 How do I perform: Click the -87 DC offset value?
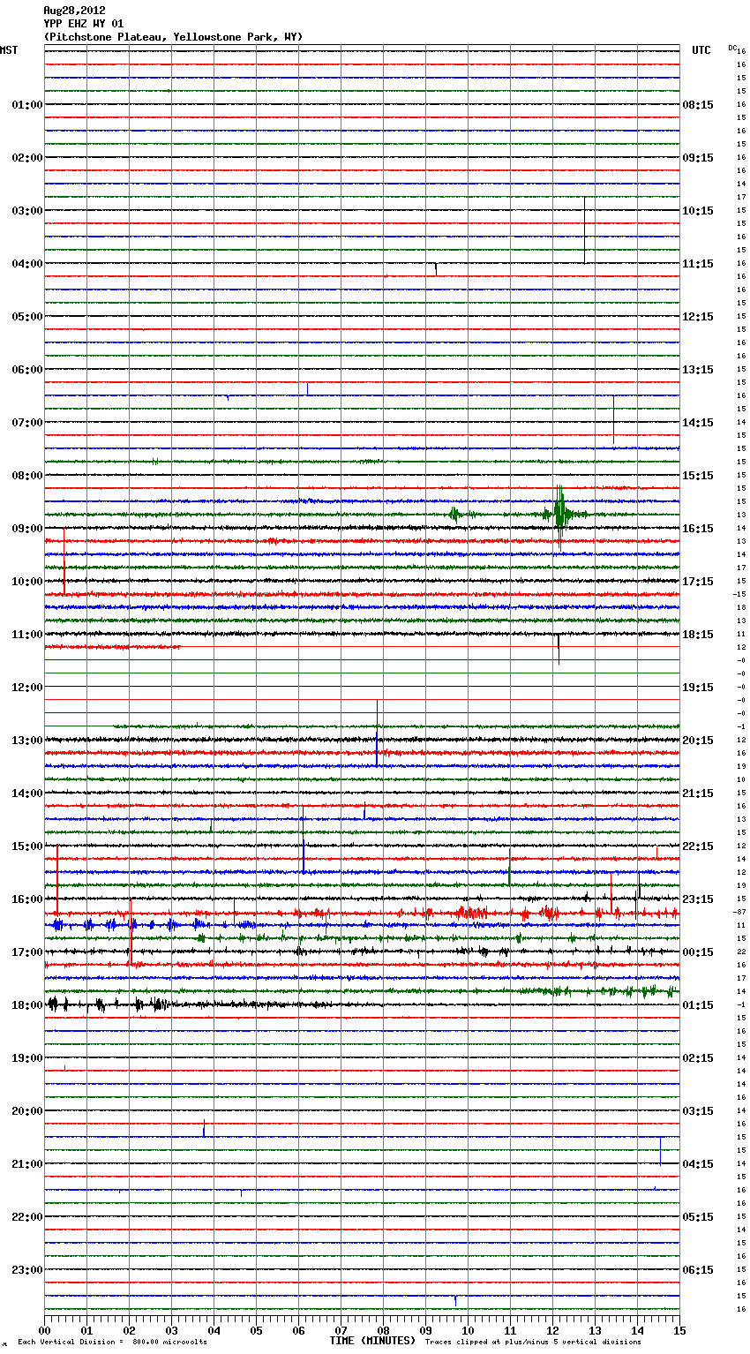point(739,912)
